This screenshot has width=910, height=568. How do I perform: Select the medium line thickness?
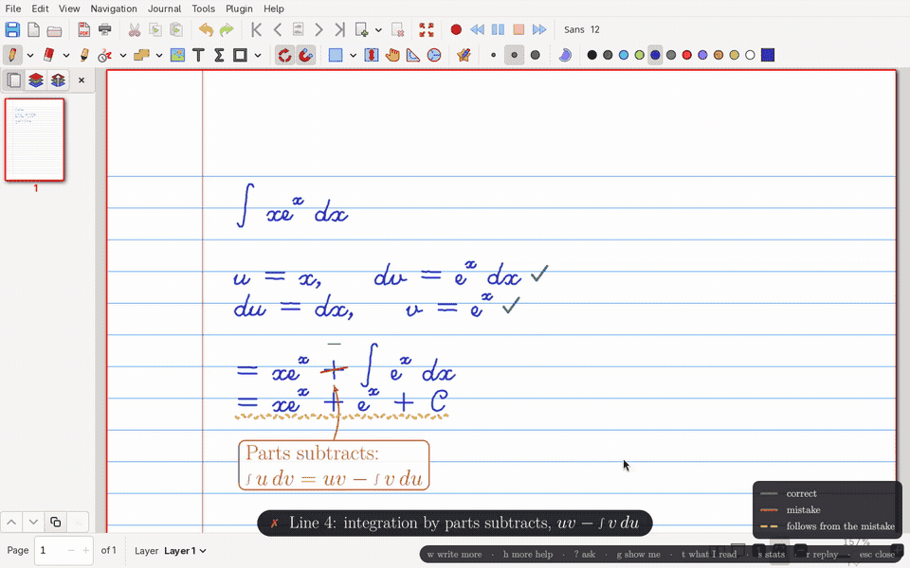(x=514, y=55)
